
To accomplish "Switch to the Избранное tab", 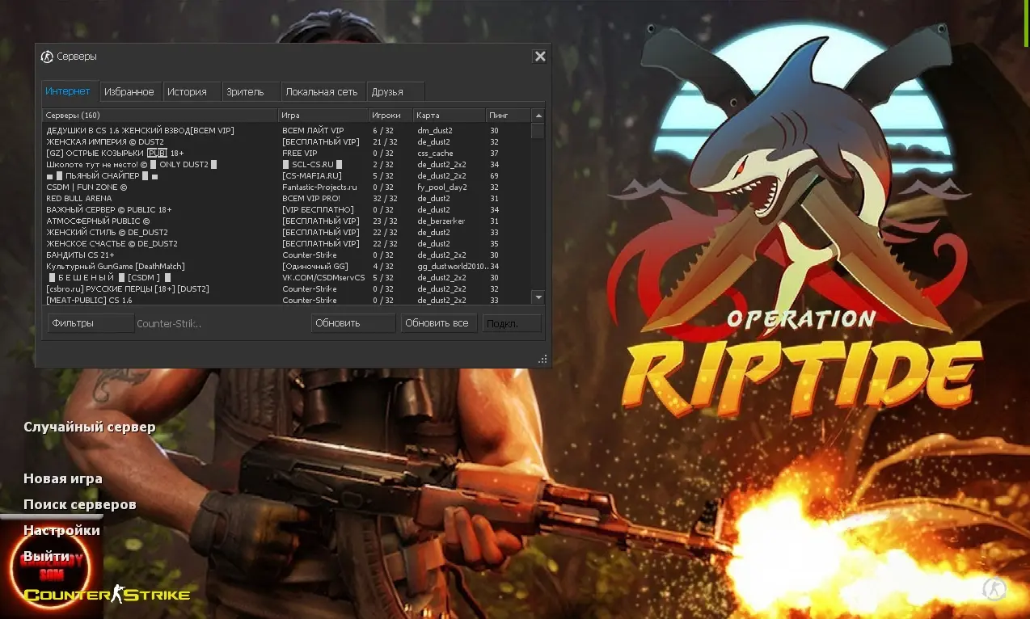I will 129,92.
